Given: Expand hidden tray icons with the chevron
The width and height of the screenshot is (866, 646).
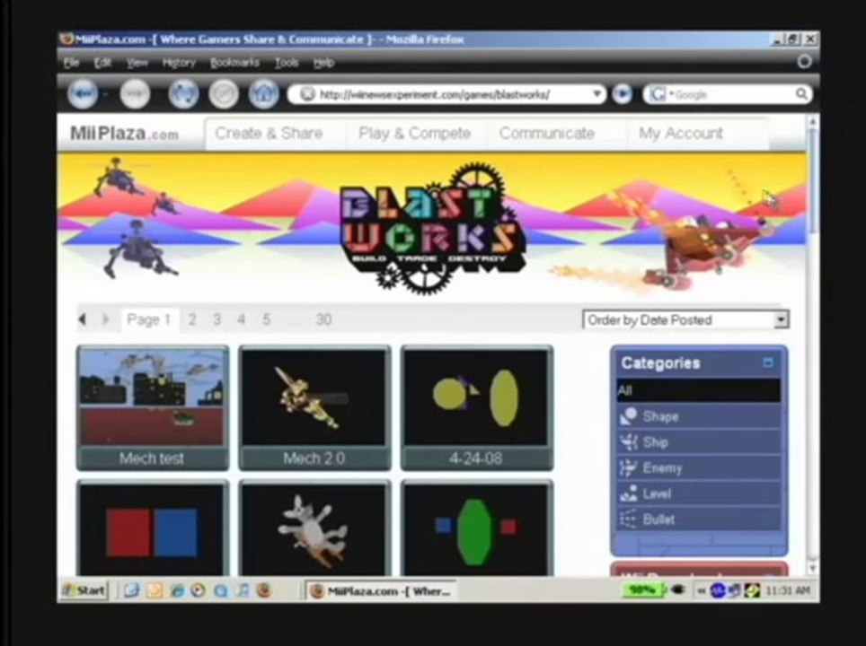Looking at the screenshot, I should tap(701, 591).
